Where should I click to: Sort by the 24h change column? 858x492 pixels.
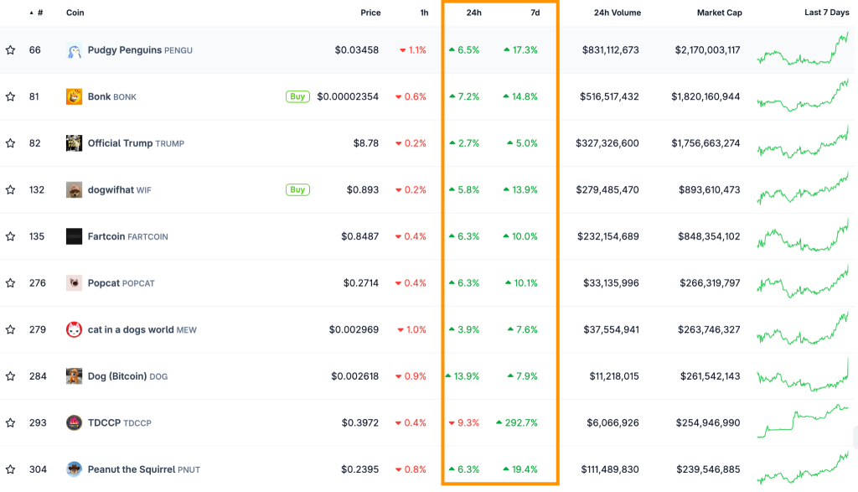[474, 13]
